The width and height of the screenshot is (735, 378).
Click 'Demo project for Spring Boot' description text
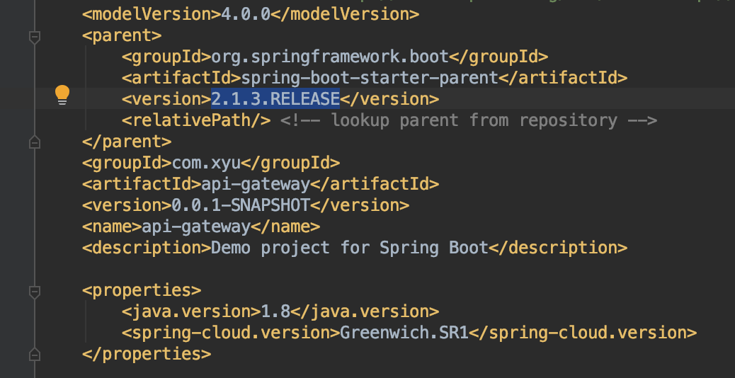point(350,248)
